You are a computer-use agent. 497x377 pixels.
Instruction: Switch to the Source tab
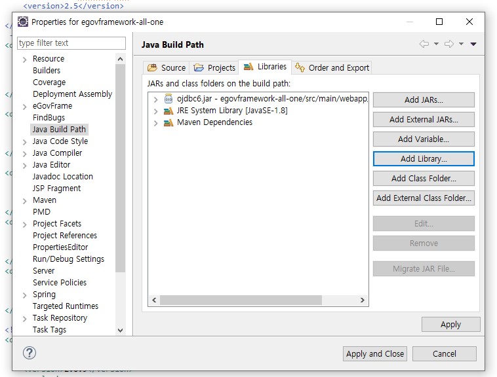coord(167,67)
